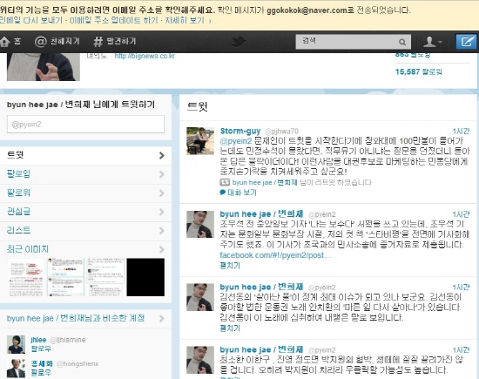Click chevron next to 트윗 sidebar row
Image resolution: width=479 pixels, height=379 pixels.
point(162,156)
